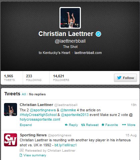Switch to the All tweets filter
The height and width of the screenshot is (160, 140).
point(24,94)
